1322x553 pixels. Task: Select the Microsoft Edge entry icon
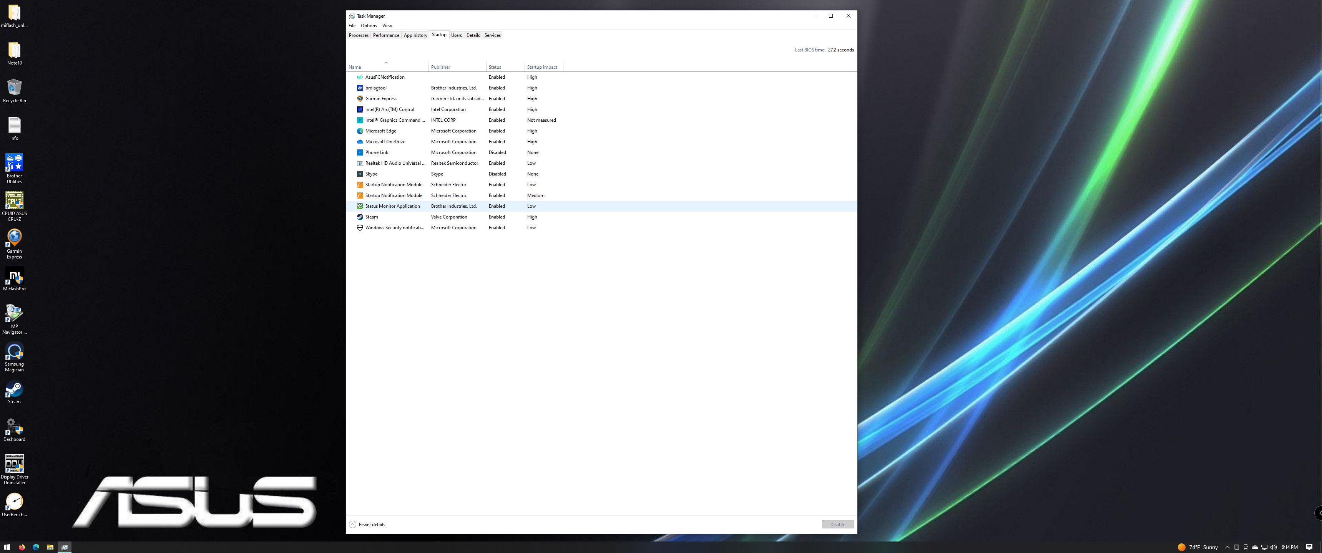360,131
